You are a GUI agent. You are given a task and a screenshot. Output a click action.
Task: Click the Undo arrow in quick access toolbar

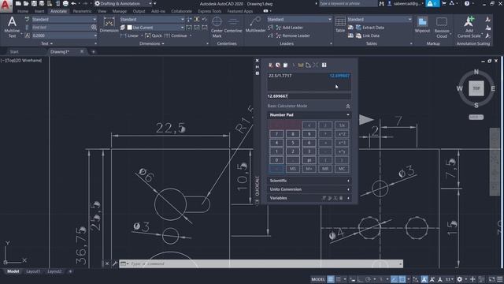coord(73,3)
